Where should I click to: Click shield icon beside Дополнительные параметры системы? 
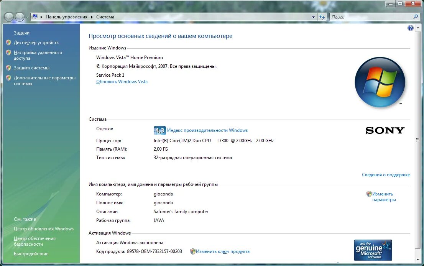coord(8,78)
